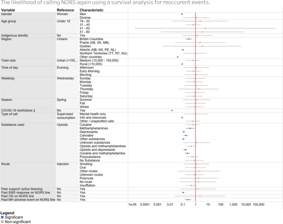Select the Rural (<10,000) data point marker

[x=182, y=64]
